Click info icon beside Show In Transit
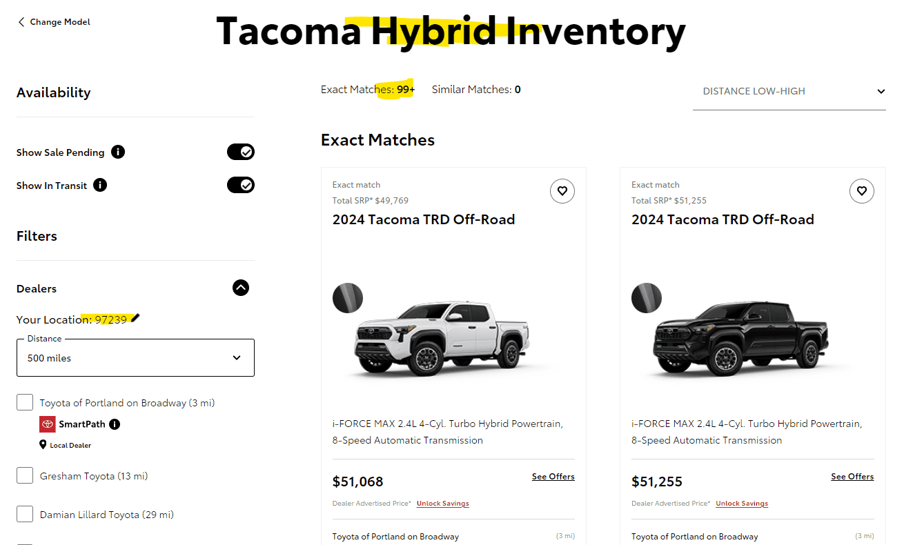This screenshot has width=904, height=545. point(100,185)
